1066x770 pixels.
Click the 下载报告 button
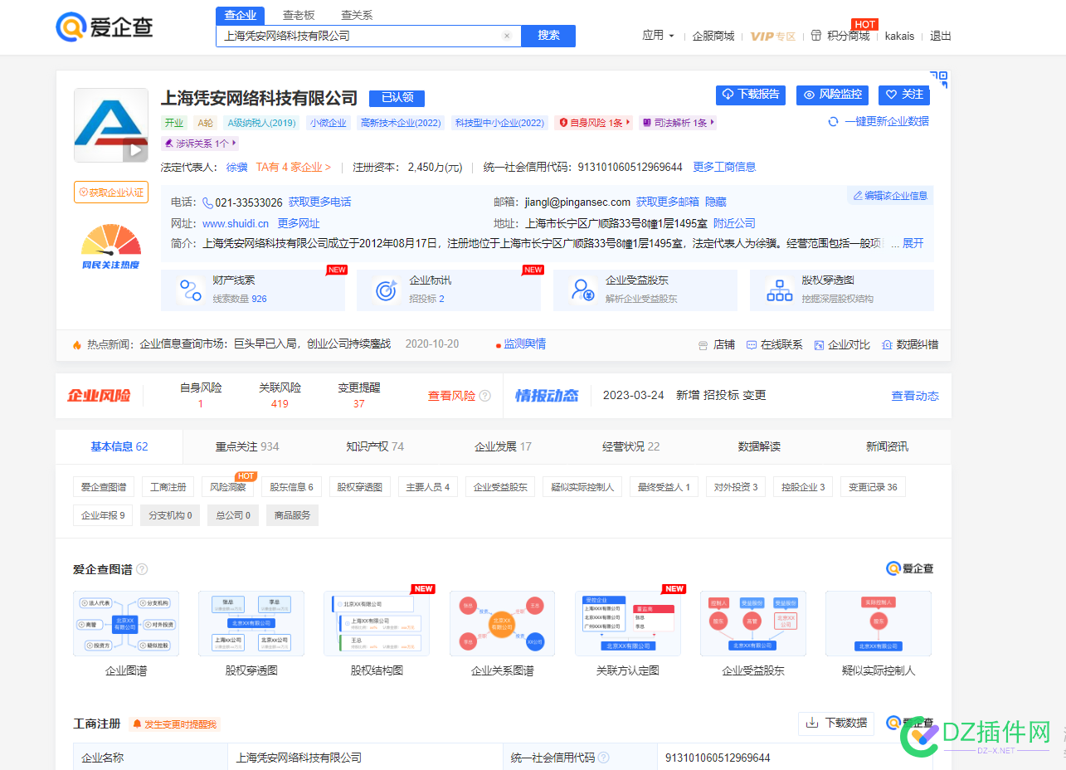tap(751, 95)
